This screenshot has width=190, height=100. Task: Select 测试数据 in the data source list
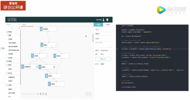(10, 39)
